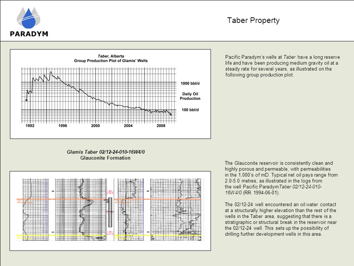This screenshot has width=354, height=266.
Task: Click the chart title "Taber, Alberta"
Action: coord(111,56)
